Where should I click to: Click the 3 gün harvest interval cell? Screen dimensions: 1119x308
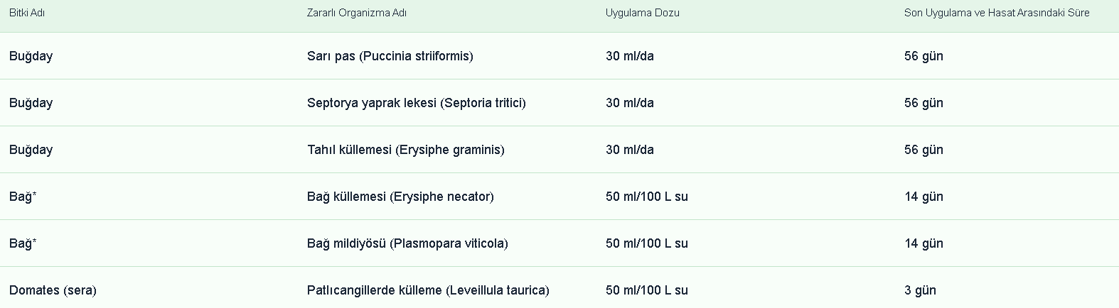[920, 290]
